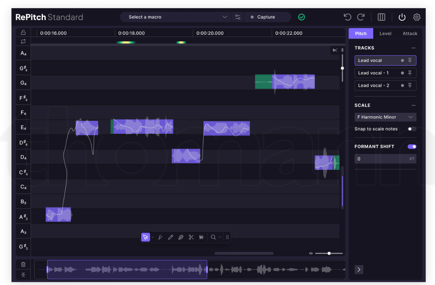Enable Snap to scale notes switch
Screen dimensions: 435x285
point(412,129)
